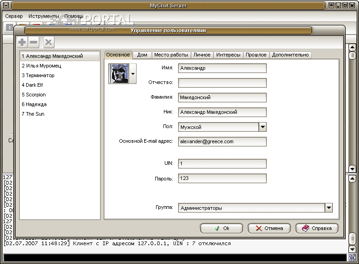Select user 7 The Sun
359x264 pixels.
60,114
